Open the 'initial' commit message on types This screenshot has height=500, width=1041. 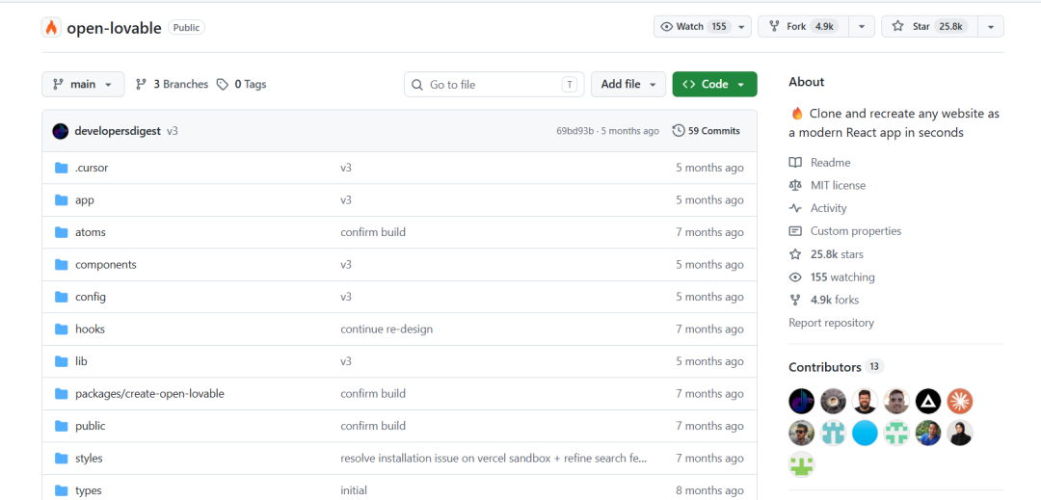pyautogui.click(x=354, y=490)
